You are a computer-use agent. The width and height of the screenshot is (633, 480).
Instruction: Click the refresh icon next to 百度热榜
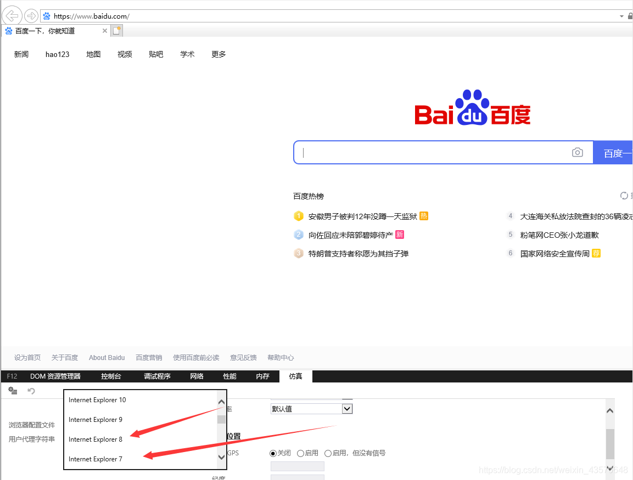[624, 196]
